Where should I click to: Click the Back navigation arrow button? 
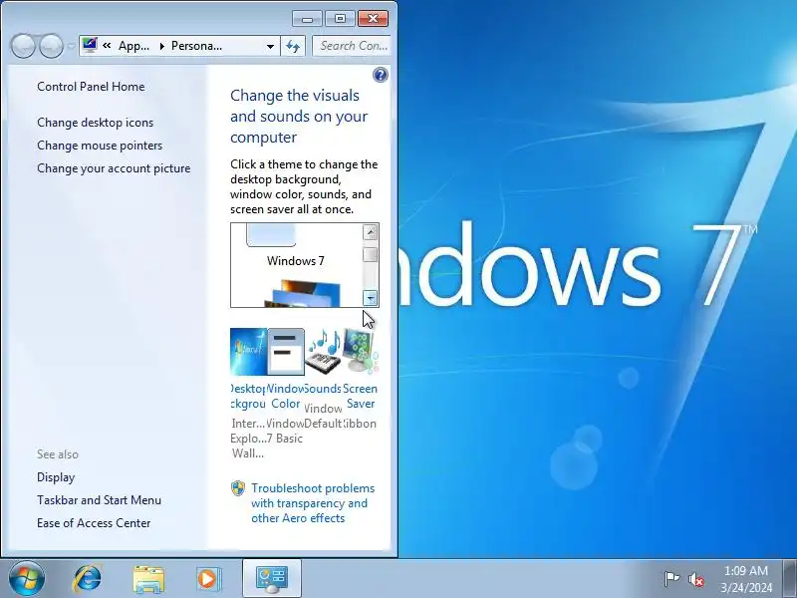point(23,46)
